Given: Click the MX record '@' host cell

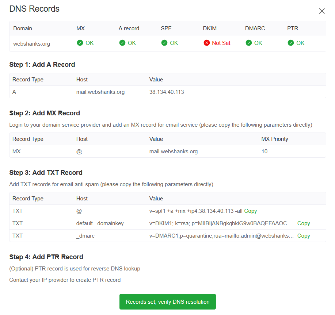Looking at the screenshot, I should [x=79, y=151].
